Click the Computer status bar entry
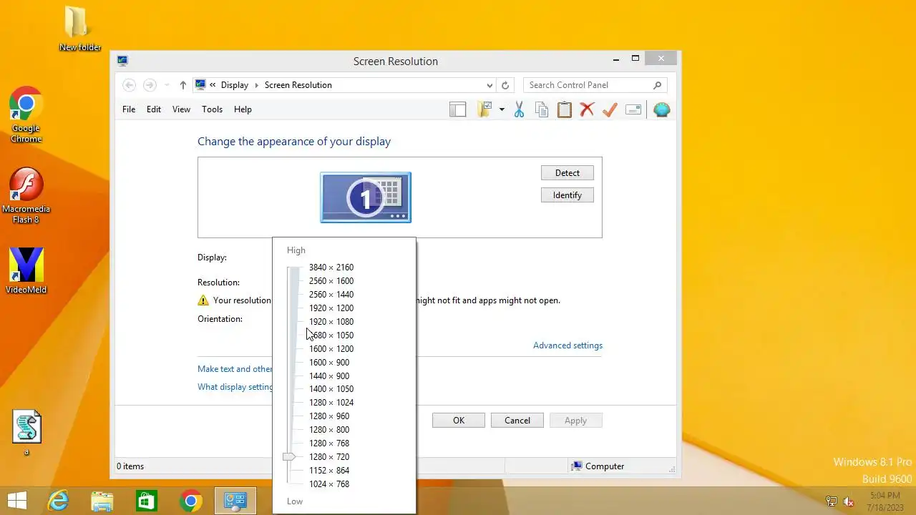The image size is (916, 515). tap(598, 466)
